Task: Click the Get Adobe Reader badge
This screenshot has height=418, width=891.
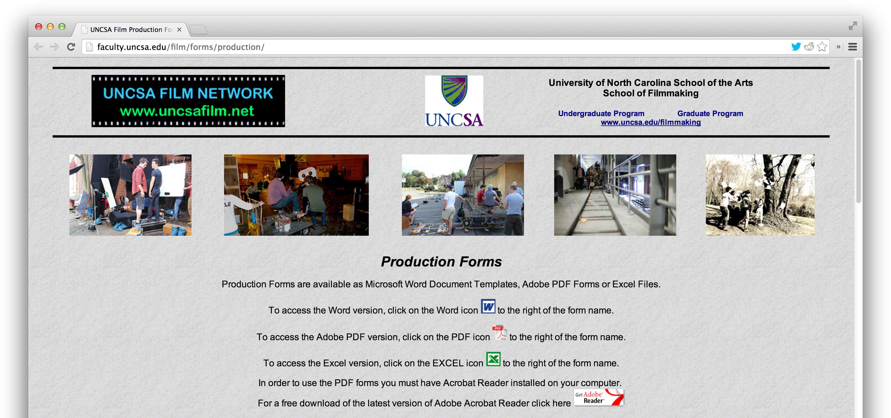Action: (599, 398)
